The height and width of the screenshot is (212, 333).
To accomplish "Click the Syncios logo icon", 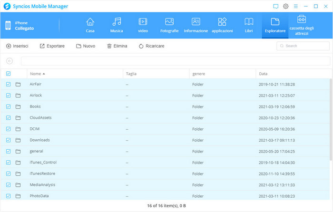I will click(7, 6).
